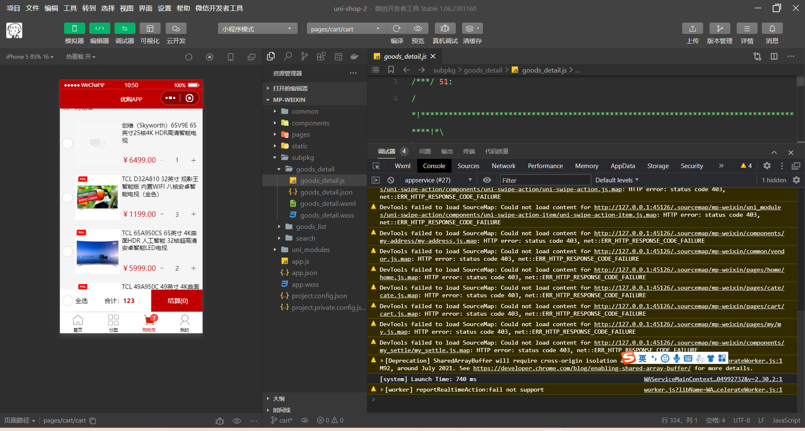Click the Clear Cache (清缓存) icon

[x=472, y=29]
